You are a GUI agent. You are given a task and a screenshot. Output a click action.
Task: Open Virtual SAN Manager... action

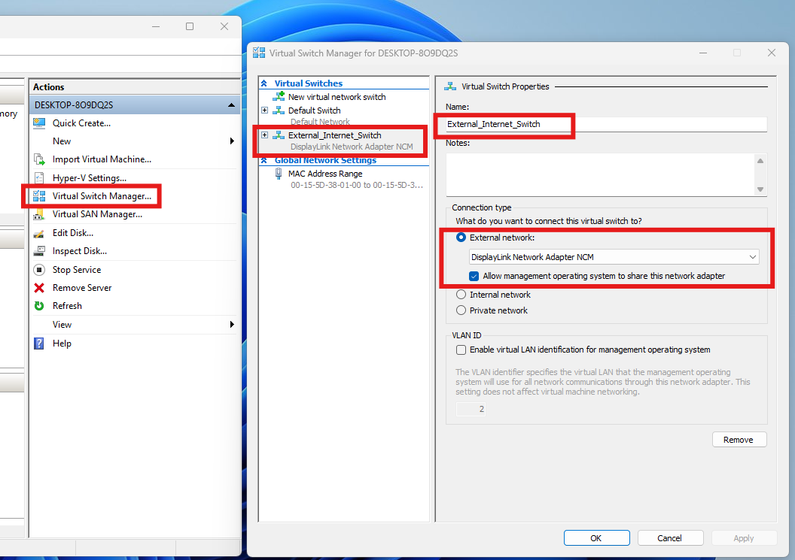(97, 215)
